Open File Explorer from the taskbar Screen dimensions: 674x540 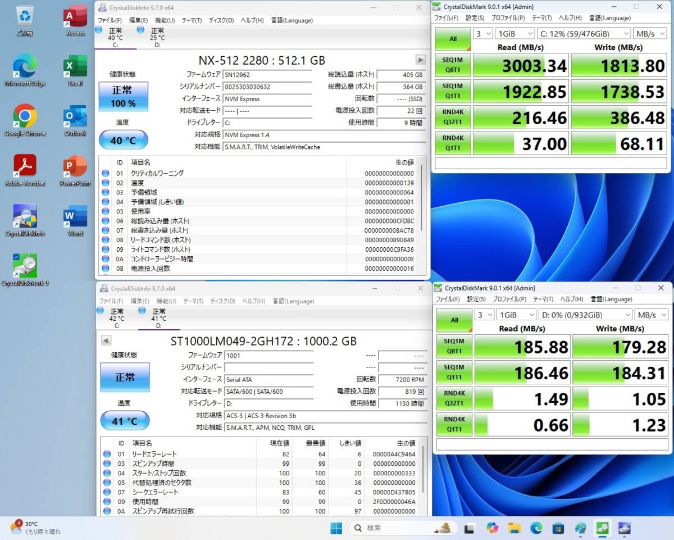click(x=514, y=528)
